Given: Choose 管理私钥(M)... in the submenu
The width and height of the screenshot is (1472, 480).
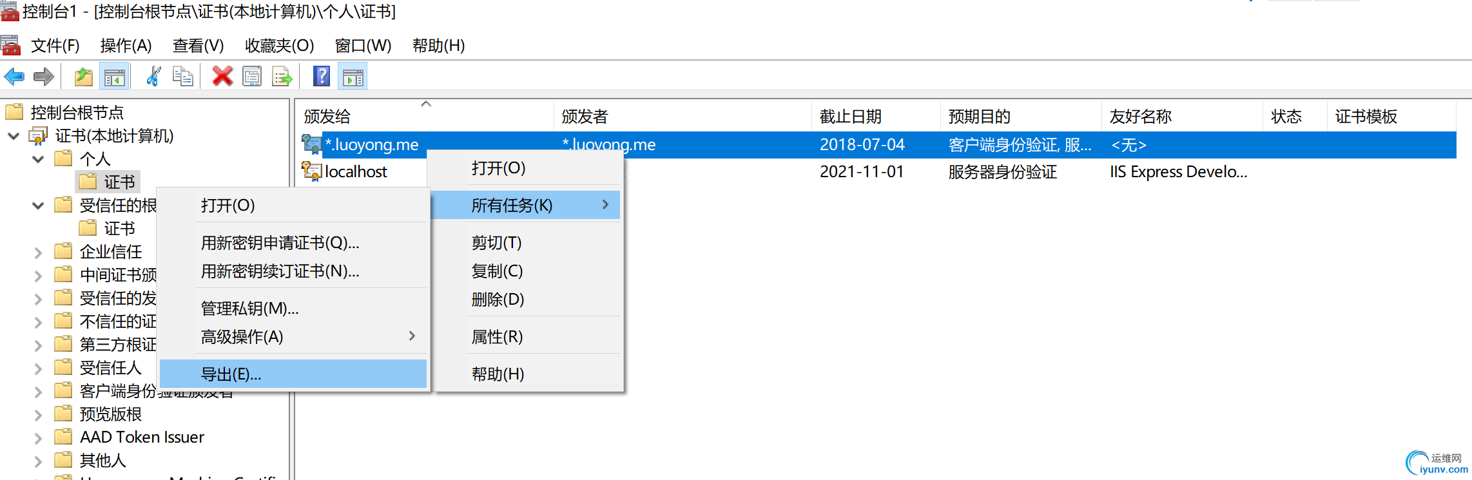Looking at the screenshot, I should pyautogui.click(x=293, y=308).
